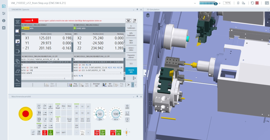The image size is (270, 140).
Task: Toggle SP Regel key
Action: 58,107
